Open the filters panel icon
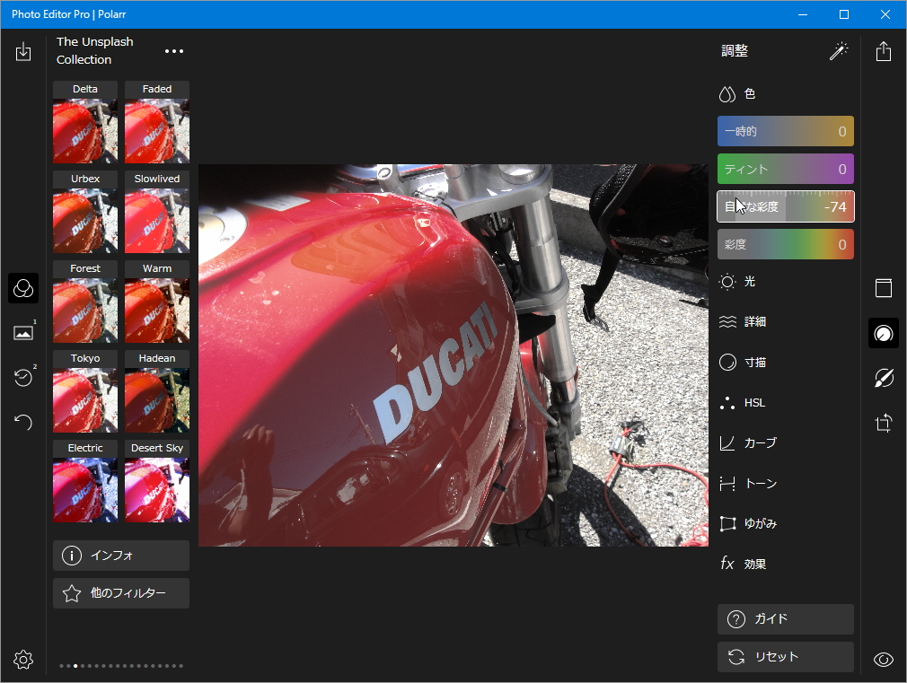Viewport: 907px width, 683px height. coord(23,288)
